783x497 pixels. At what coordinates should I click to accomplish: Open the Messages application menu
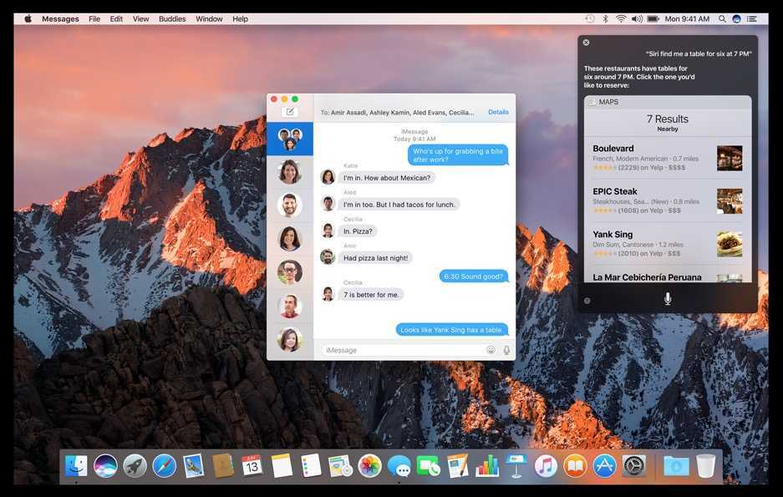click(x=60, y=19)
